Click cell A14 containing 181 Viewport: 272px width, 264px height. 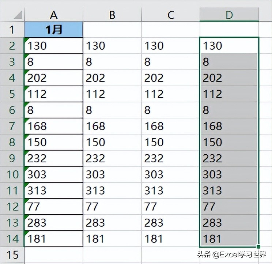pos(54,239)
